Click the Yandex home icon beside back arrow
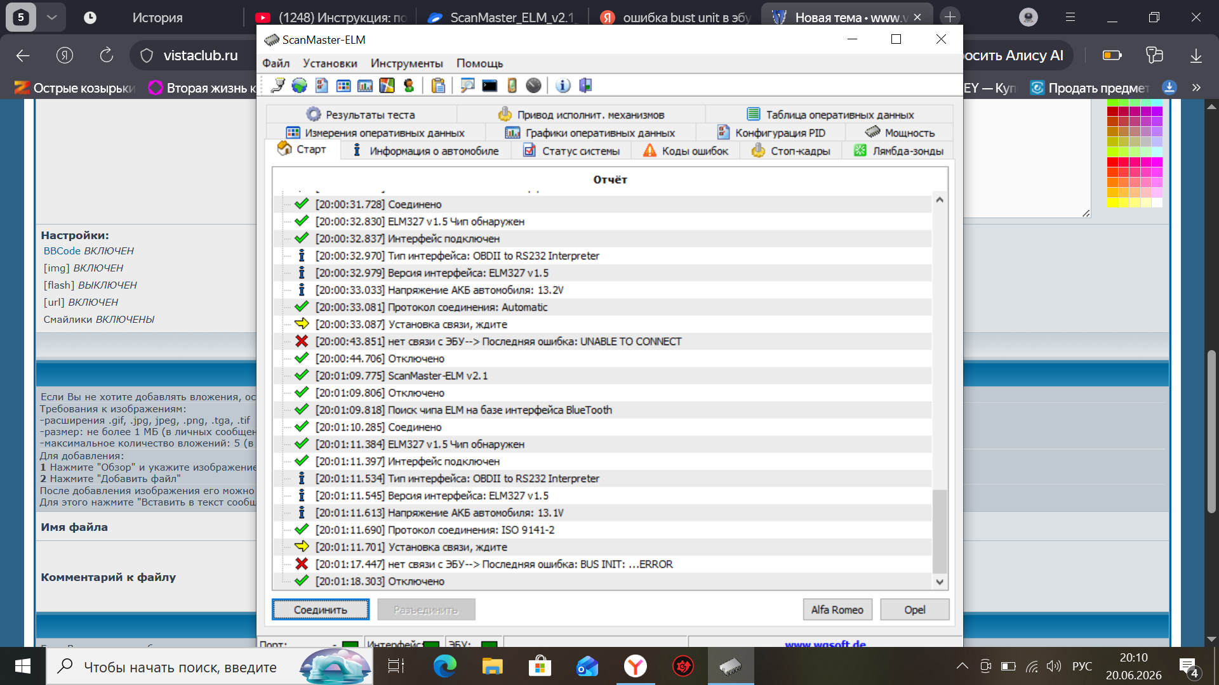1219x685 pixels. 65,56
